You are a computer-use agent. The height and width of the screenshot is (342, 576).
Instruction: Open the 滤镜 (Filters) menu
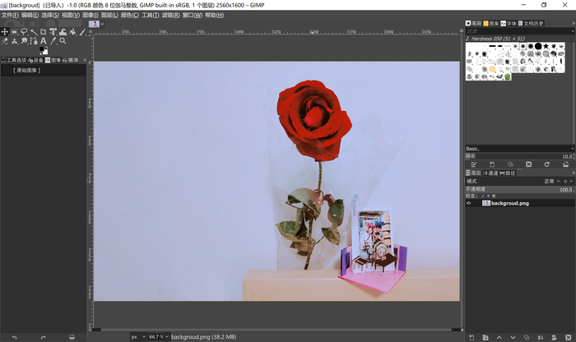click(170, 15)
